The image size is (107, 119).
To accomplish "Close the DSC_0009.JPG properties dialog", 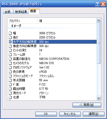I will click(x=103, y=4).
